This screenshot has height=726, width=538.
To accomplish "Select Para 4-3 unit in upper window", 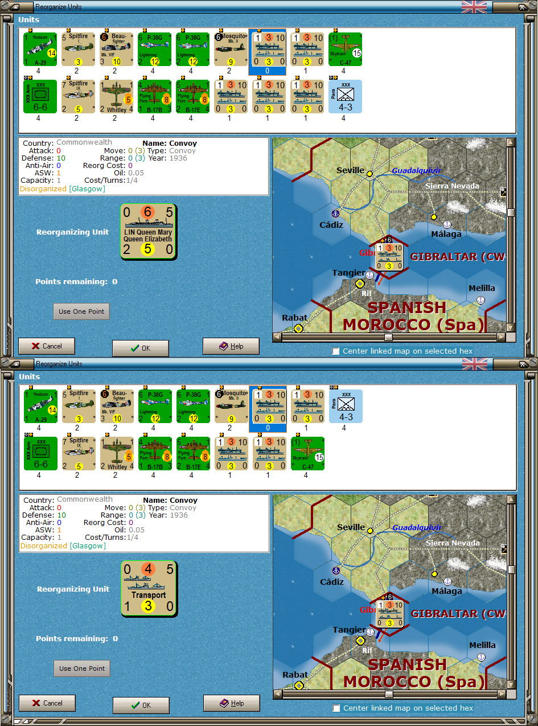I will pos(346,96).
